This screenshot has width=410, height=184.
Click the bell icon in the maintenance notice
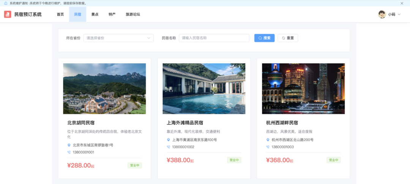(x=6, y=3)
